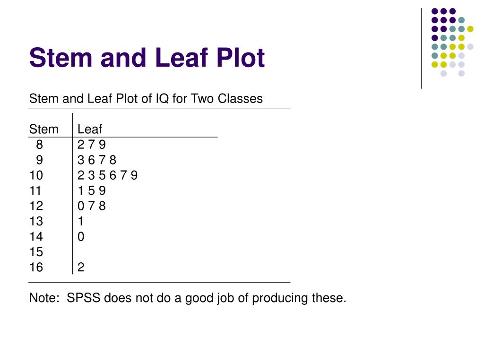Select stem value 15 with empty leaf
Image resolution: width=484 pixels, height=363 pixels.
coord(36,252)
